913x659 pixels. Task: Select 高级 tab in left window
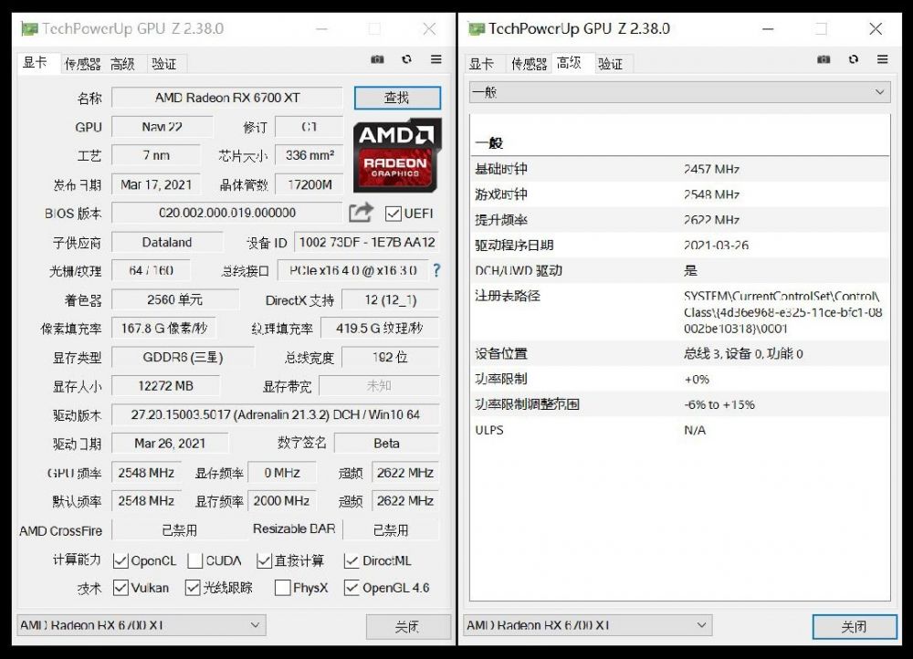[x=122, y=64]
